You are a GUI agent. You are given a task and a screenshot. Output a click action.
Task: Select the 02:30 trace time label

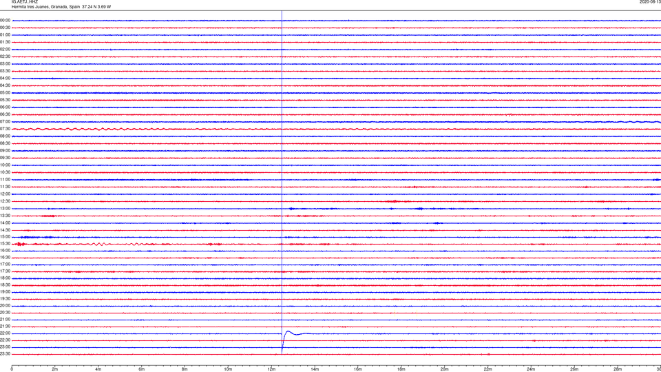[5, 56]
